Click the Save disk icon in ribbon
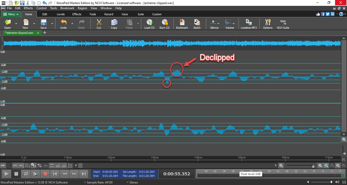The width and height of the screenshot is (347, 185). pyautogui.click(x=43, y=22)
